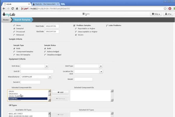The width and height of the screenshot is (175, 117).
Task: Select the Processed radio button
Action: click(15, 32)
